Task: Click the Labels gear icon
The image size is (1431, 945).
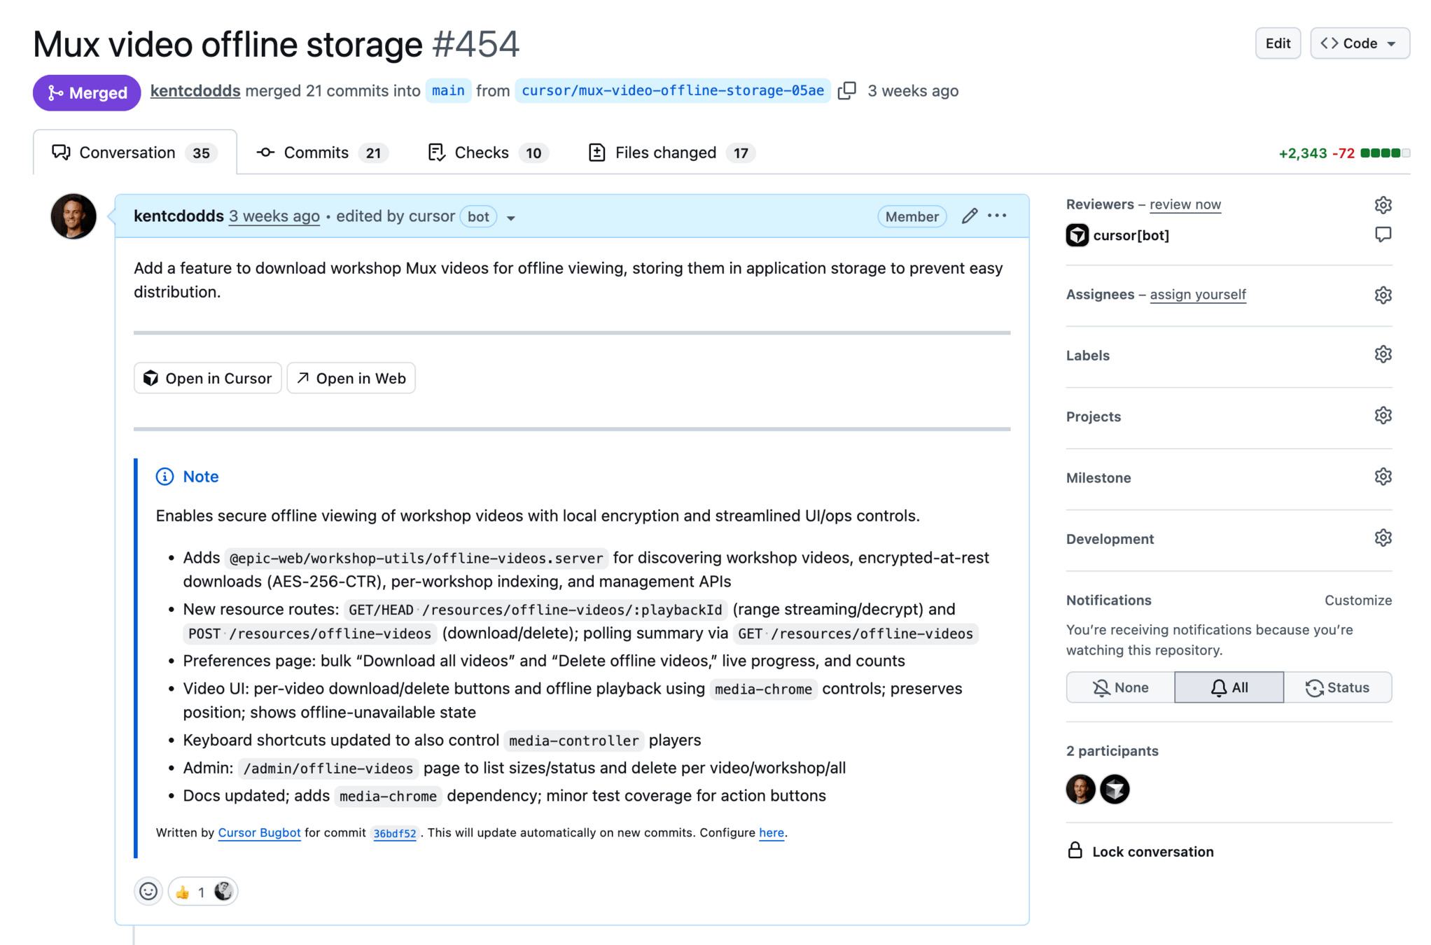Action: coord(1383,355)
